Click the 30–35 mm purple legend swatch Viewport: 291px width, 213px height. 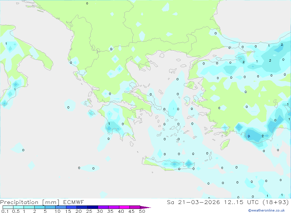pyautogui.click(x=103, y=207)
